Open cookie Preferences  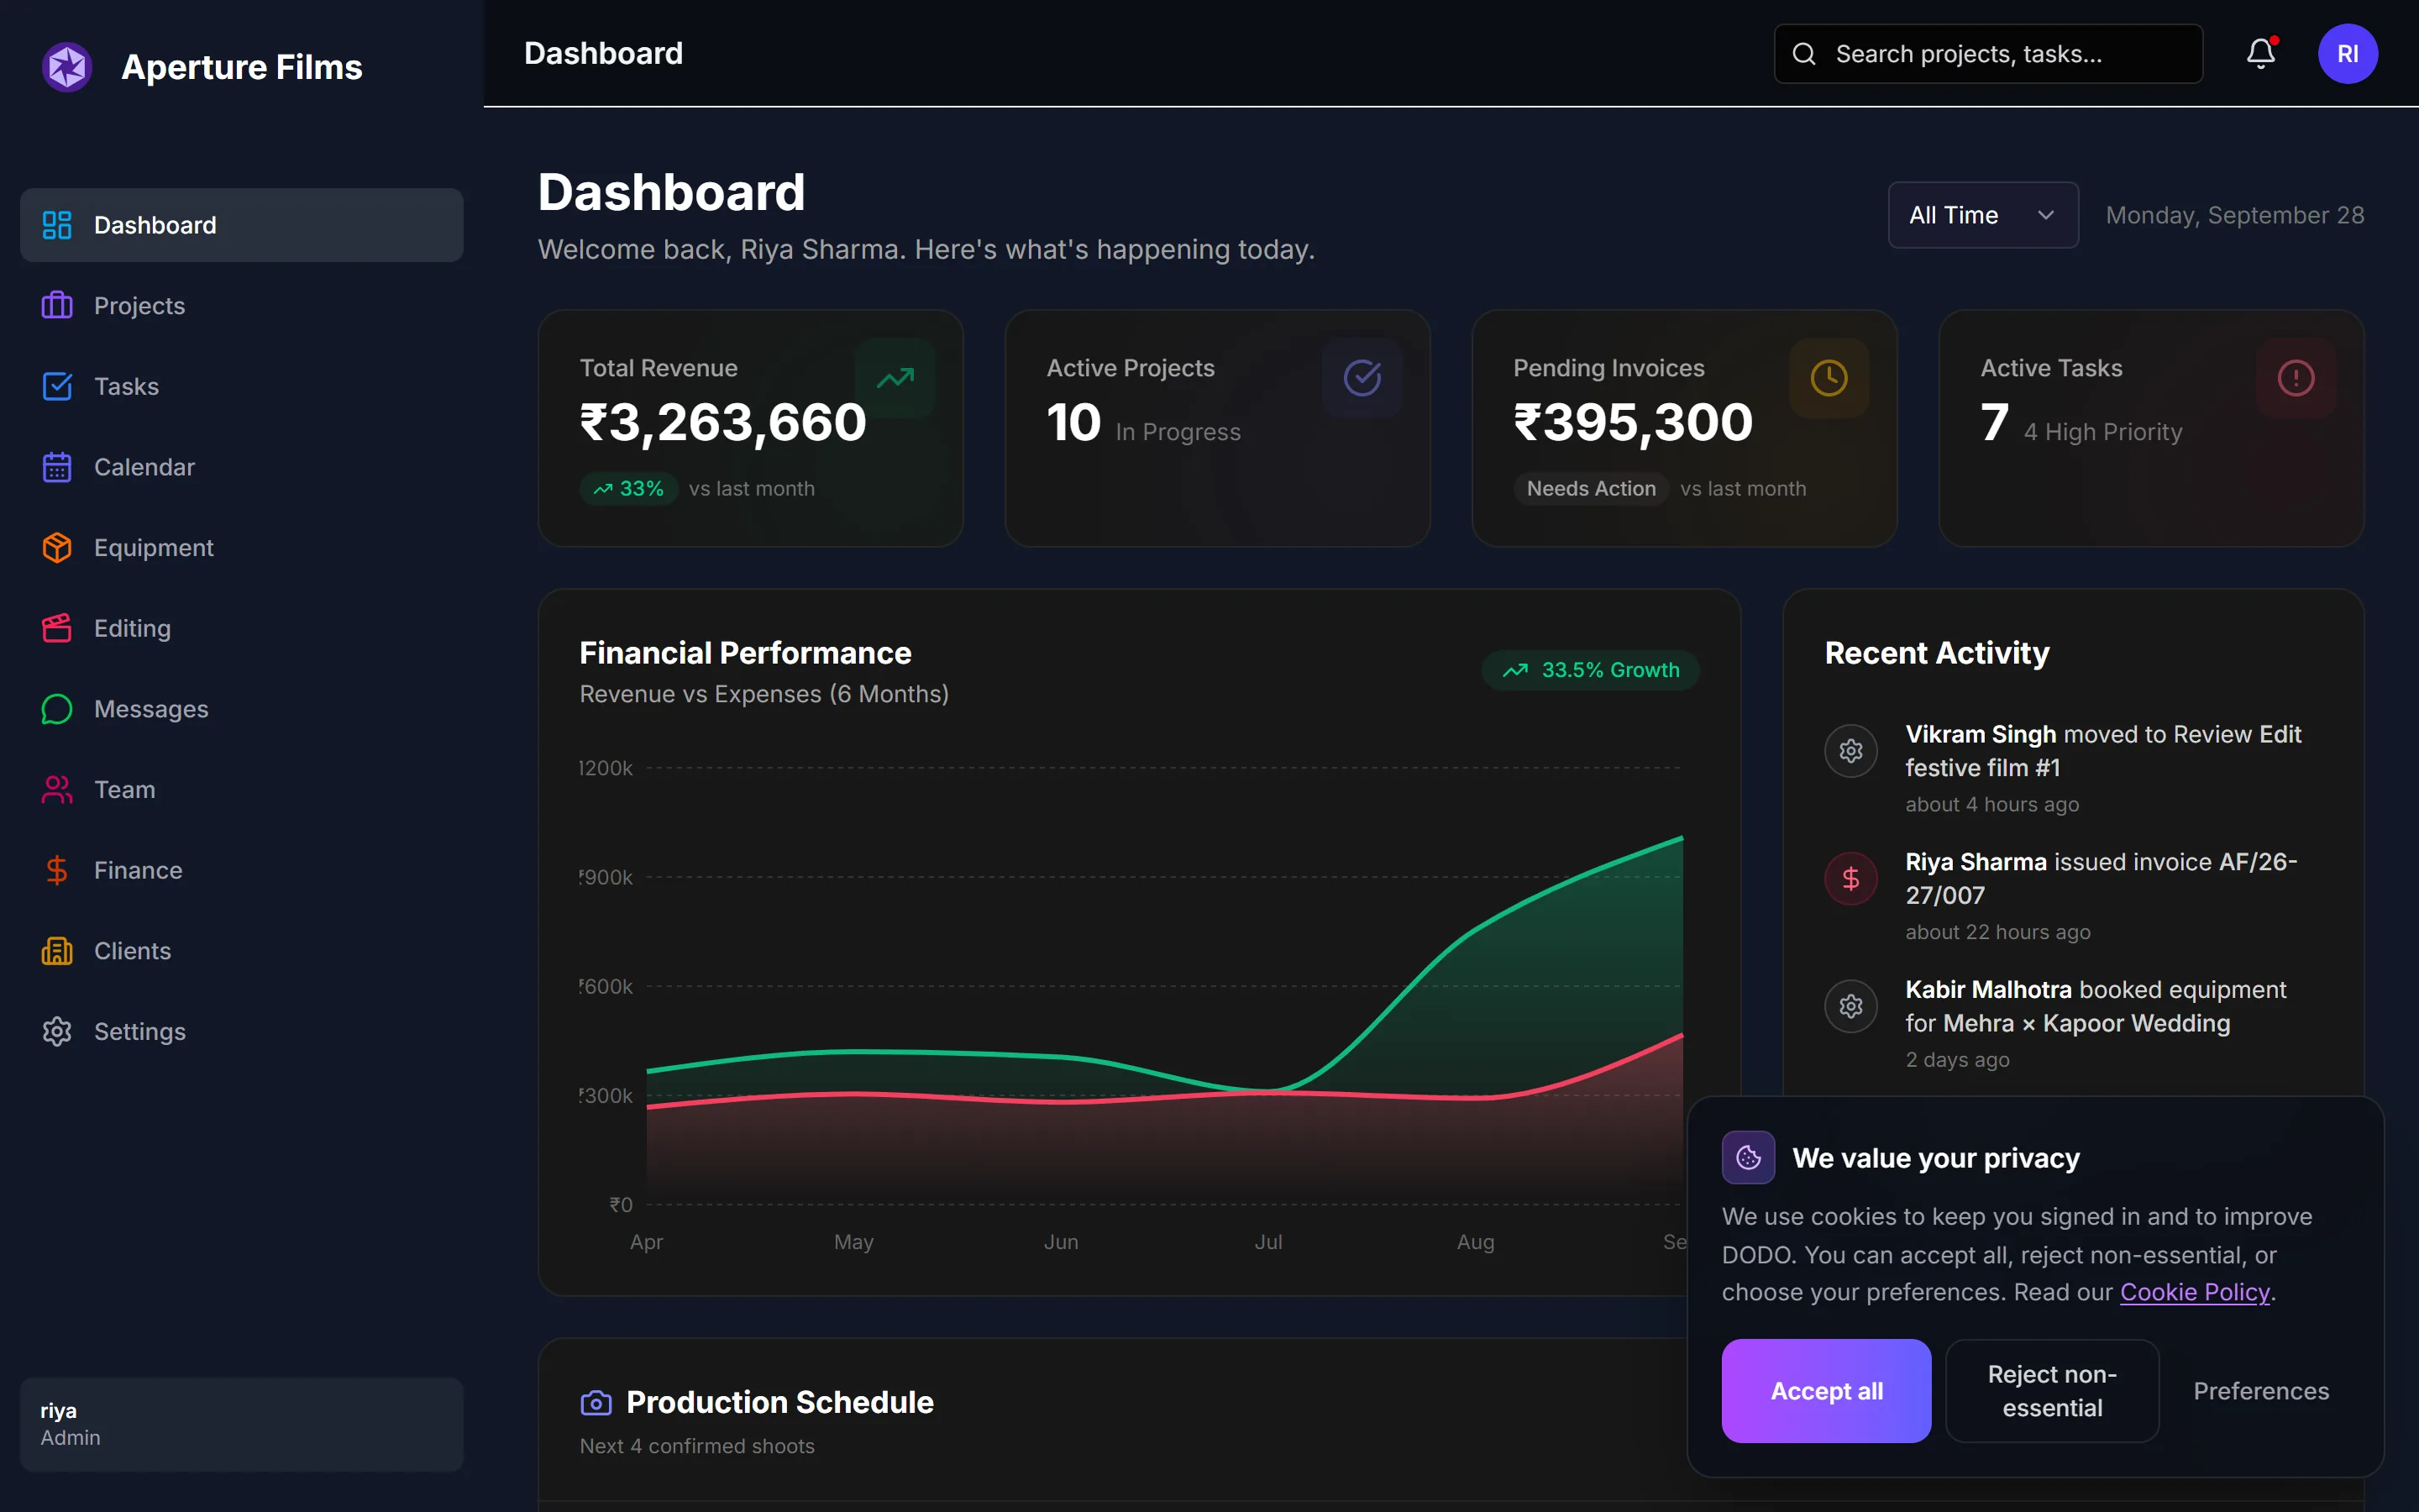(x=2261, y=1391)
